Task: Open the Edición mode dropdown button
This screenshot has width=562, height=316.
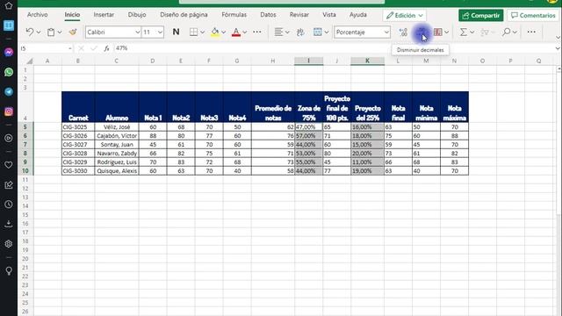Action: pos(404,16)
